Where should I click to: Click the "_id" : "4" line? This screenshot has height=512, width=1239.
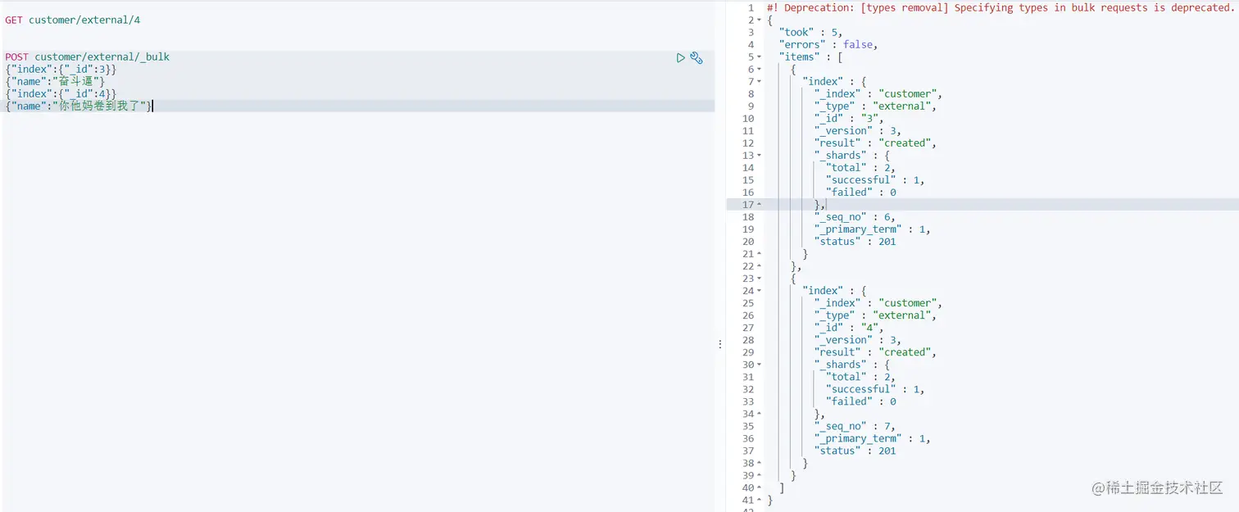[x=849, y=328]
